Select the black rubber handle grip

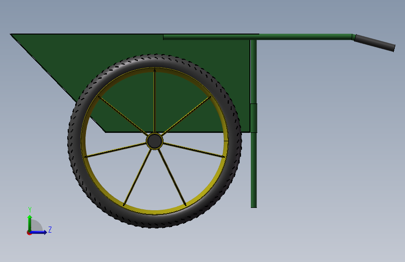click(375, 43)
